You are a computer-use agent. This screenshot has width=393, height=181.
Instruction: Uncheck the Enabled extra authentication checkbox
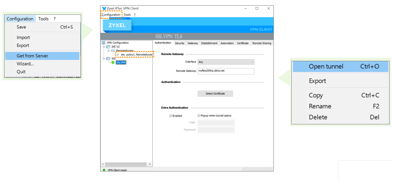point(171,116)
